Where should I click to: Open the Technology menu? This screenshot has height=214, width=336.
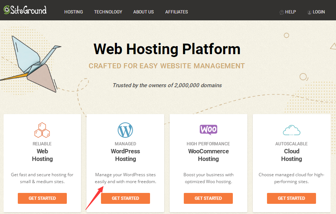coord(108,12)
